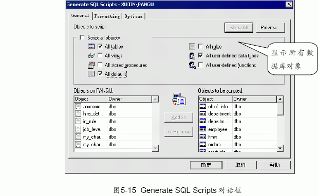Click dbo owner in hire_dat... row
318x196 pixels.
click(113, 113)
